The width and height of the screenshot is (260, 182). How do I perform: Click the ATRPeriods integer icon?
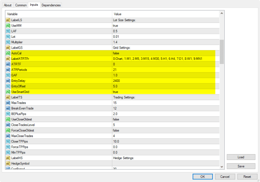coord(8,70)
